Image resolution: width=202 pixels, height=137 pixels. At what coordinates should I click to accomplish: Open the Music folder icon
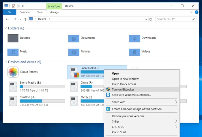tap(13, 51)
